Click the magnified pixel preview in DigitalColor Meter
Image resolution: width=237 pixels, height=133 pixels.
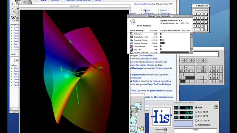(161, 116)
